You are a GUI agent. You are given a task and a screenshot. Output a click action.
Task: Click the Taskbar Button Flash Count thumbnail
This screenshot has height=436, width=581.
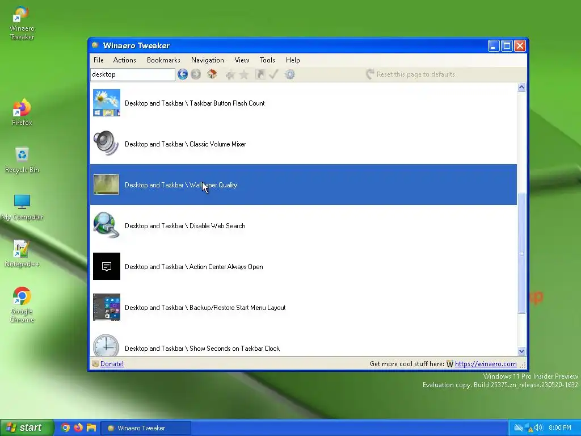point(106,103)
